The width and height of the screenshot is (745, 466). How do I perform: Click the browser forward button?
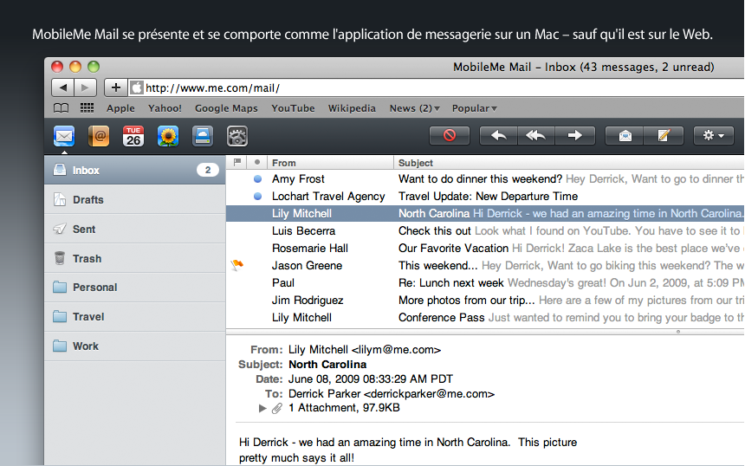86,87
